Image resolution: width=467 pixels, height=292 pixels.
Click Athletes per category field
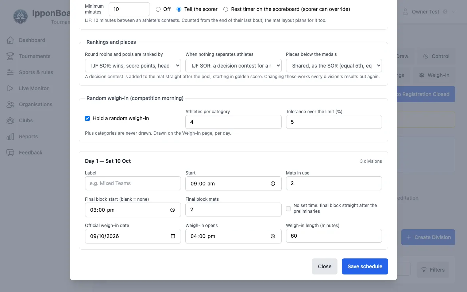[233, 122]
